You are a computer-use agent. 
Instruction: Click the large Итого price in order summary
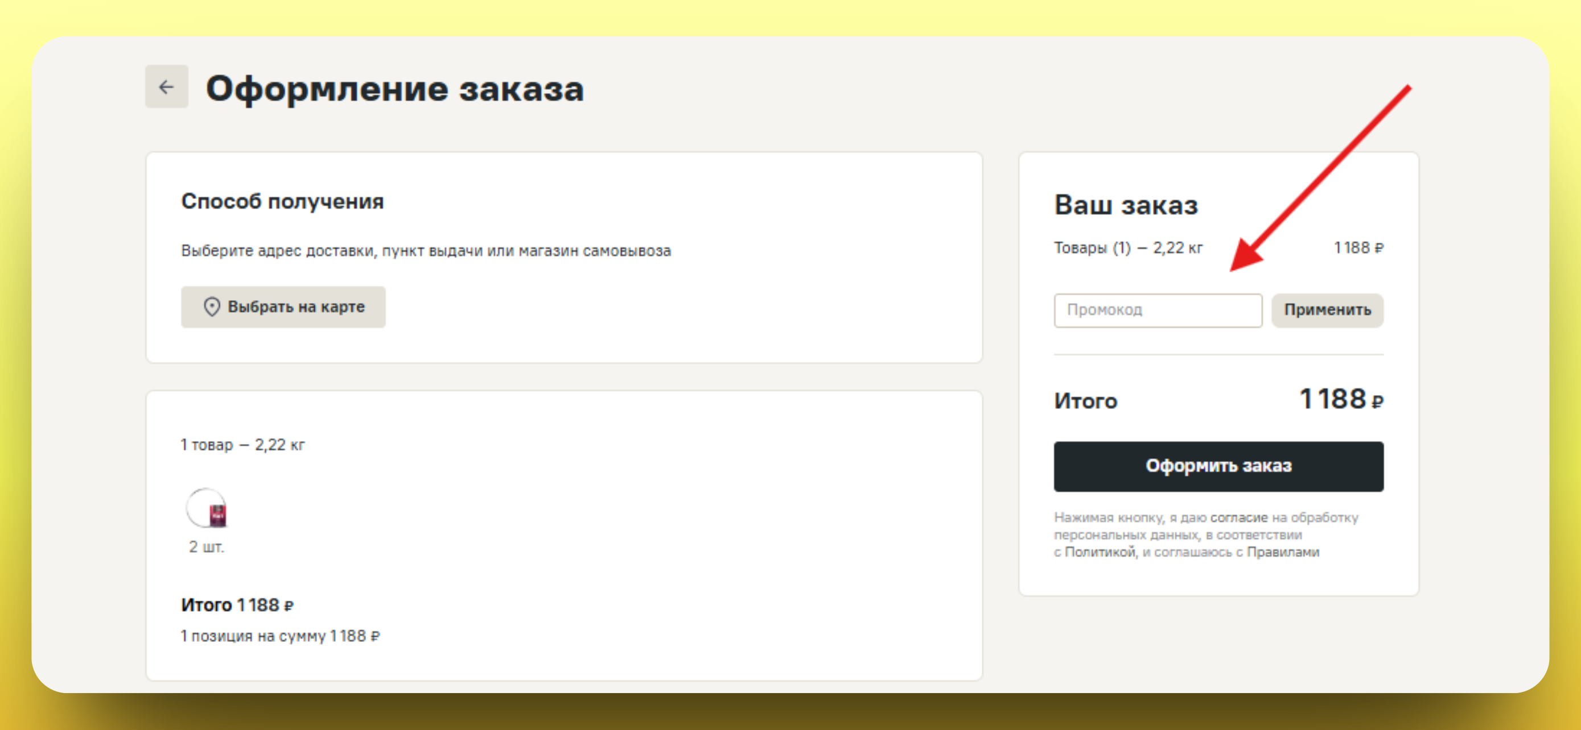pos(1341,399)
